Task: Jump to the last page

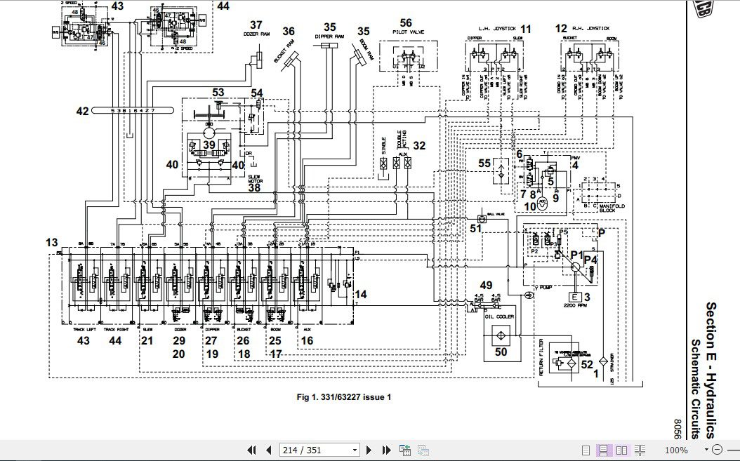Action: coord(386,450)
